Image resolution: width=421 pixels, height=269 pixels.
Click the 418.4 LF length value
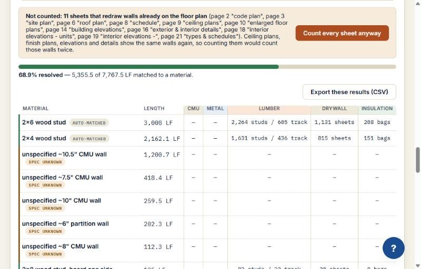[158, 178]
